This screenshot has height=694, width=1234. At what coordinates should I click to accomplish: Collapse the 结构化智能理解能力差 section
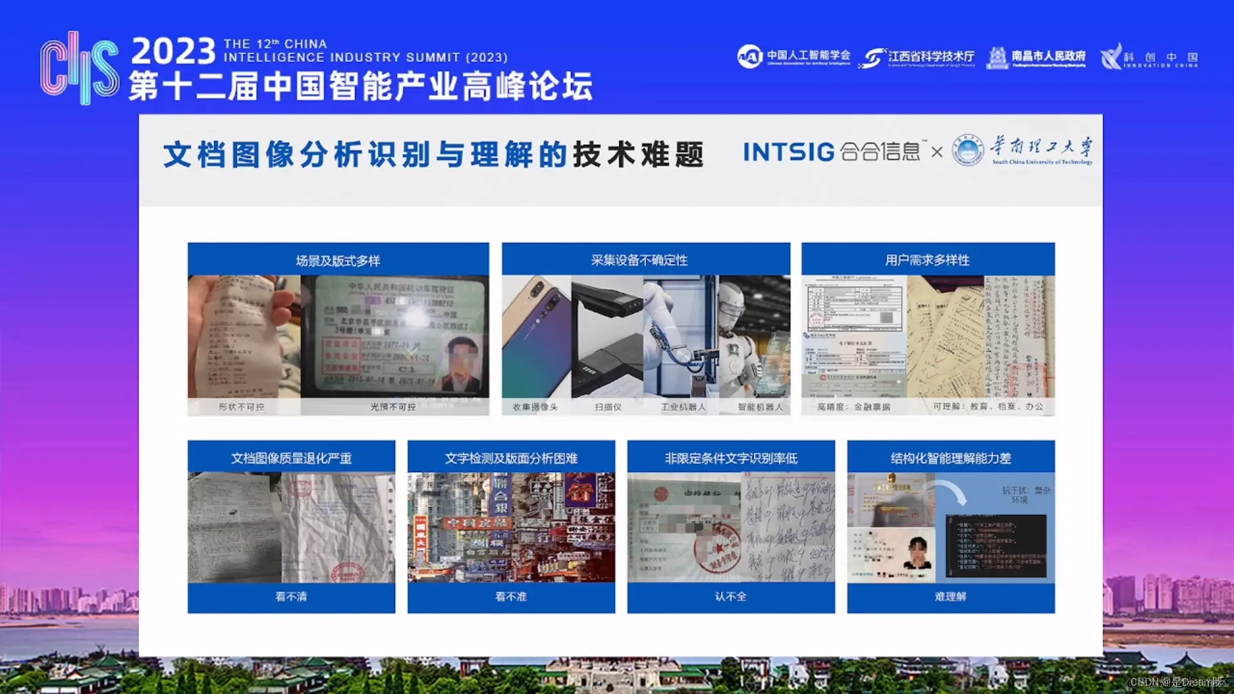click(950, 458)
